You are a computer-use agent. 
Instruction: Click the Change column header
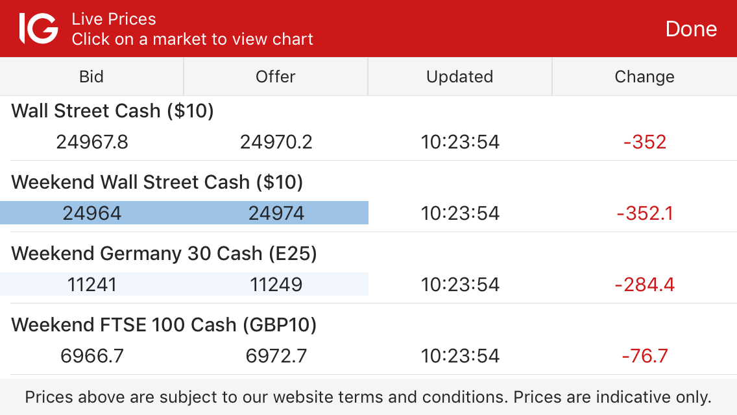tap(644, 77)
